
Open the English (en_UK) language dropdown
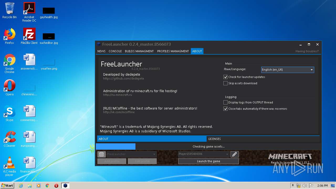(x=287, y=70)
